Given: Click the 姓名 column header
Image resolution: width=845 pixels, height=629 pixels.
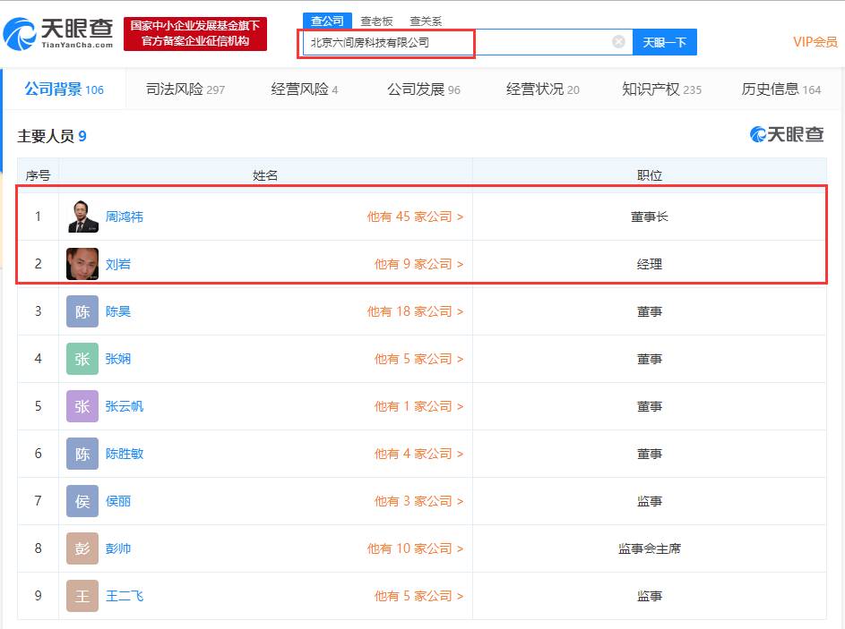Looking at the screenshot, I should tap(265, 175).
